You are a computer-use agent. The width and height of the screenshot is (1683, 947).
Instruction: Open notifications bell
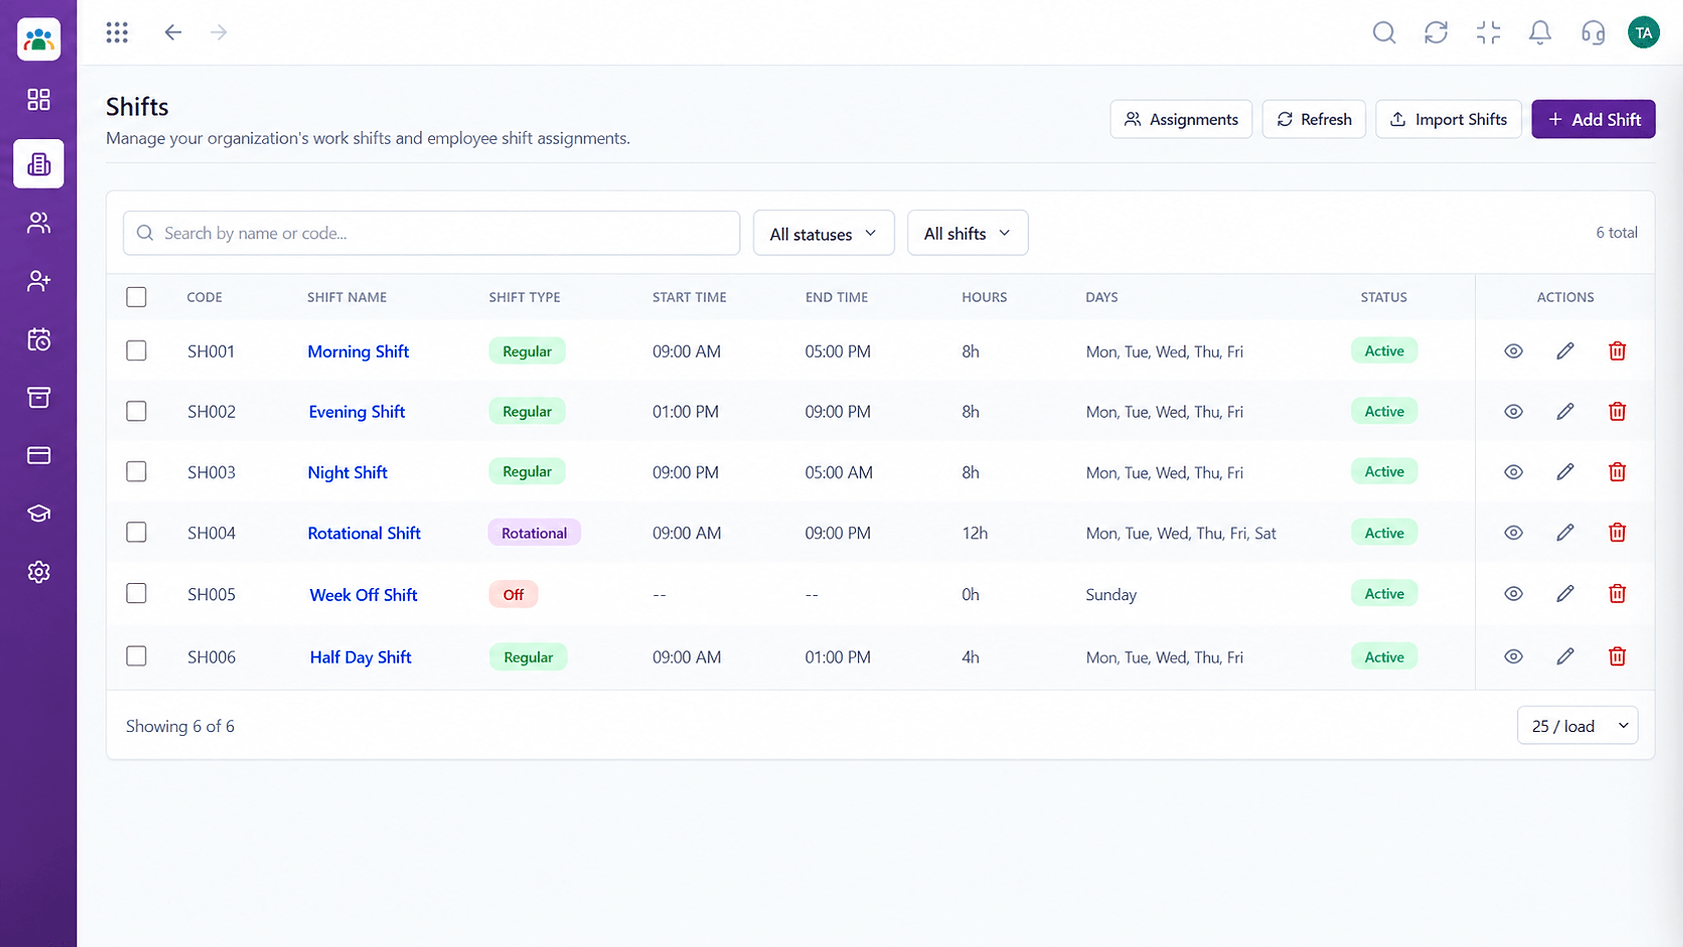1540,32
